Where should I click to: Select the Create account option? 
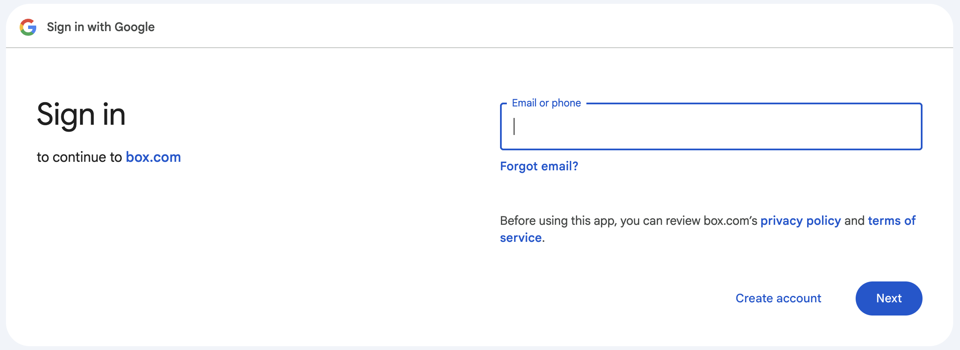pyautogui.click(x=778, y=298)
